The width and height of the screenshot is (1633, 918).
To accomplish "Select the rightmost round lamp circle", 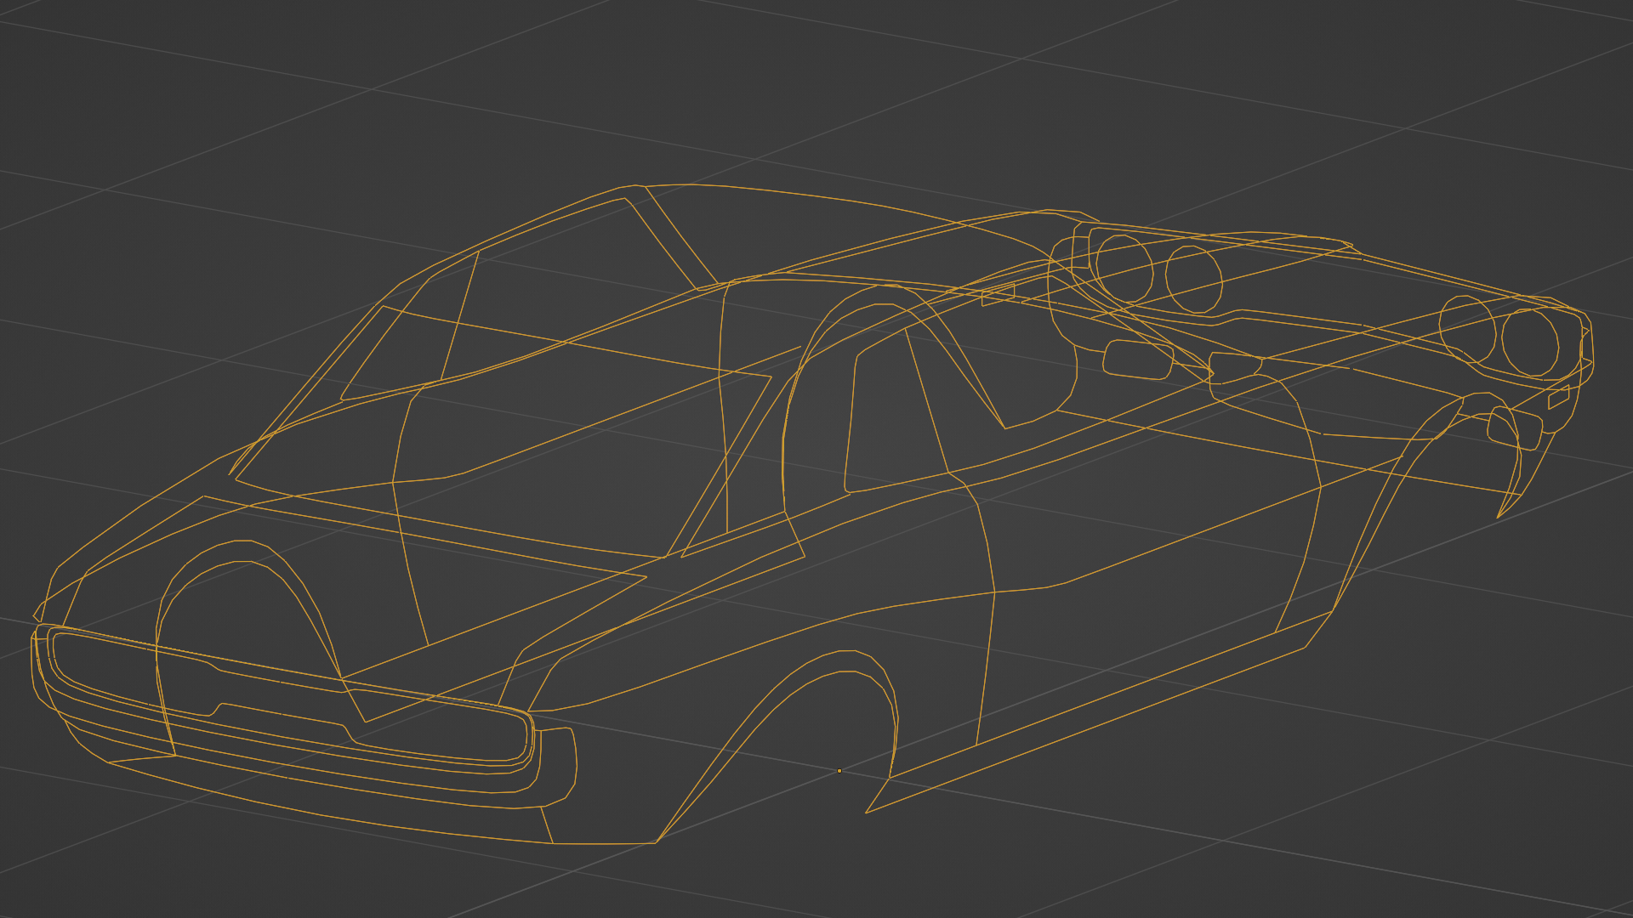I will (1529, 342).
